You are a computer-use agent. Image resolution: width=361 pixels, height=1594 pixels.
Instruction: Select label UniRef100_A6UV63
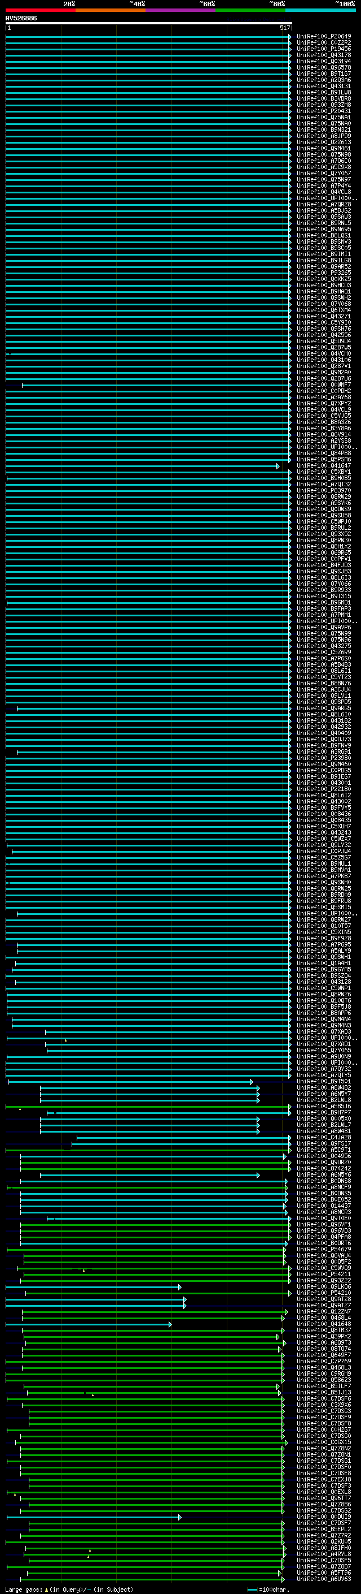[x=323, y=1579]
